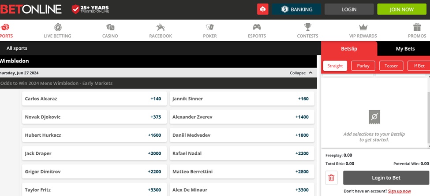Click the Sign up now link
This screenshot has width=430, height=196.
[x=399, y=191]
